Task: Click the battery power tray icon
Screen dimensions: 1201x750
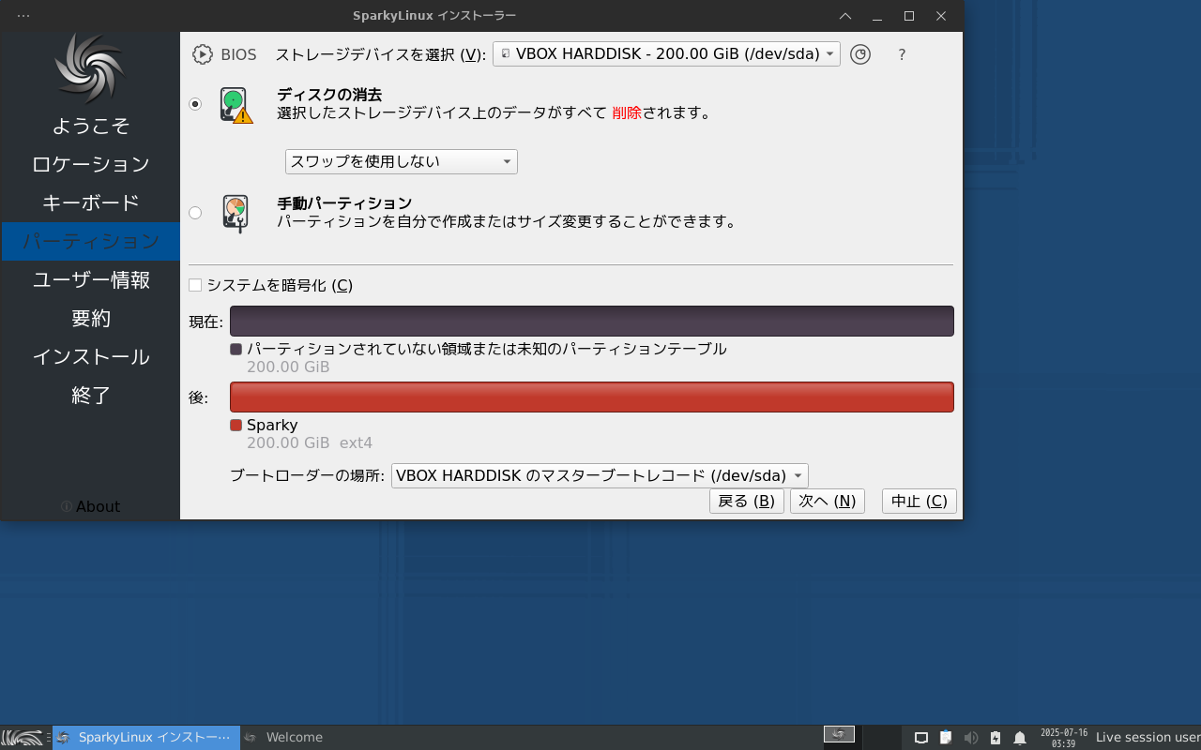Action: click(x=996, y=738)
